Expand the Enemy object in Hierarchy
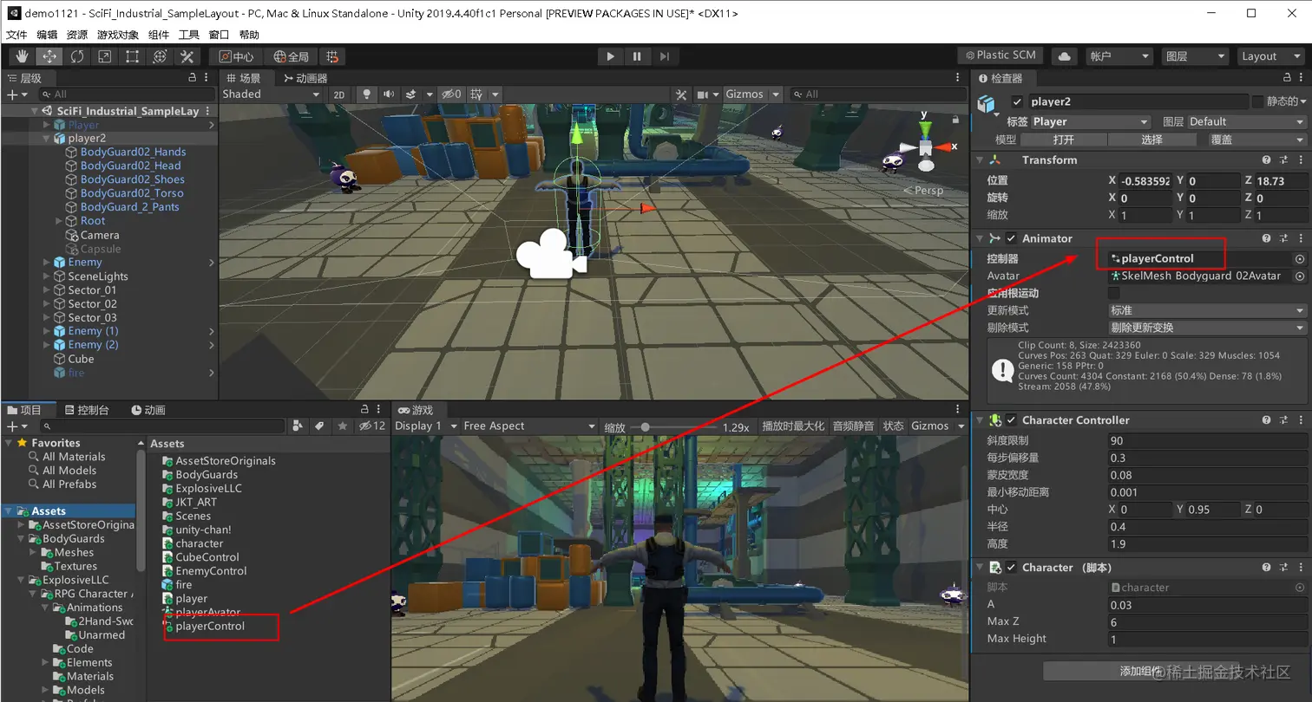Image resolution: width=1312 pixels, height=702 pixels. point(47,263)
